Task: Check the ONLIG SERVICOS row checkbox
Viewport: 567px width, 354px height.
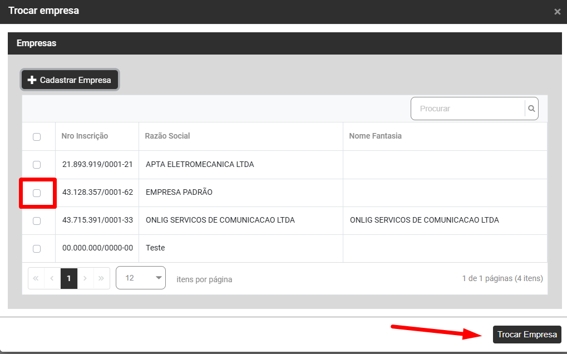Action: pyautogui.click(x=37, y=220)
